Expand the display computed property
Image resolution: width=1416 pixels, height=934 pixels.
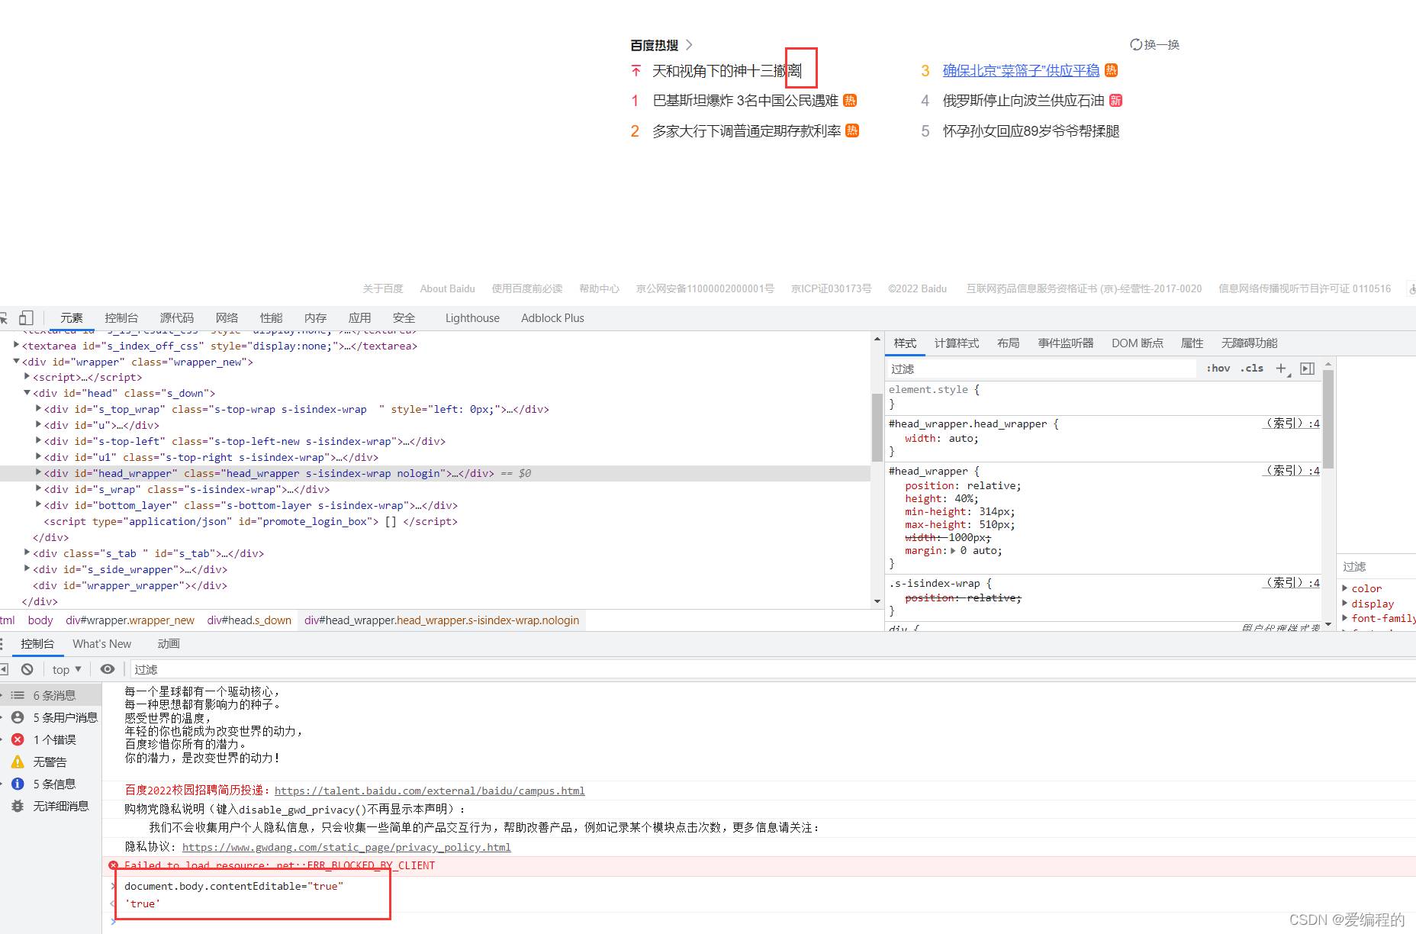point(1345,604)
